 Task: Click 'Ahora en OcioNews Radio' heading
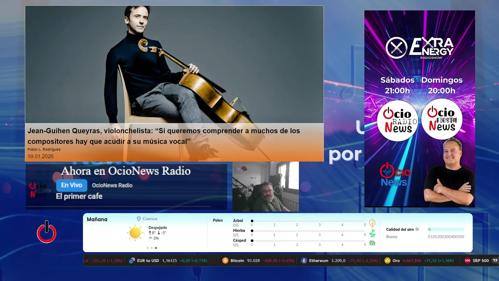tap(126, 171)
